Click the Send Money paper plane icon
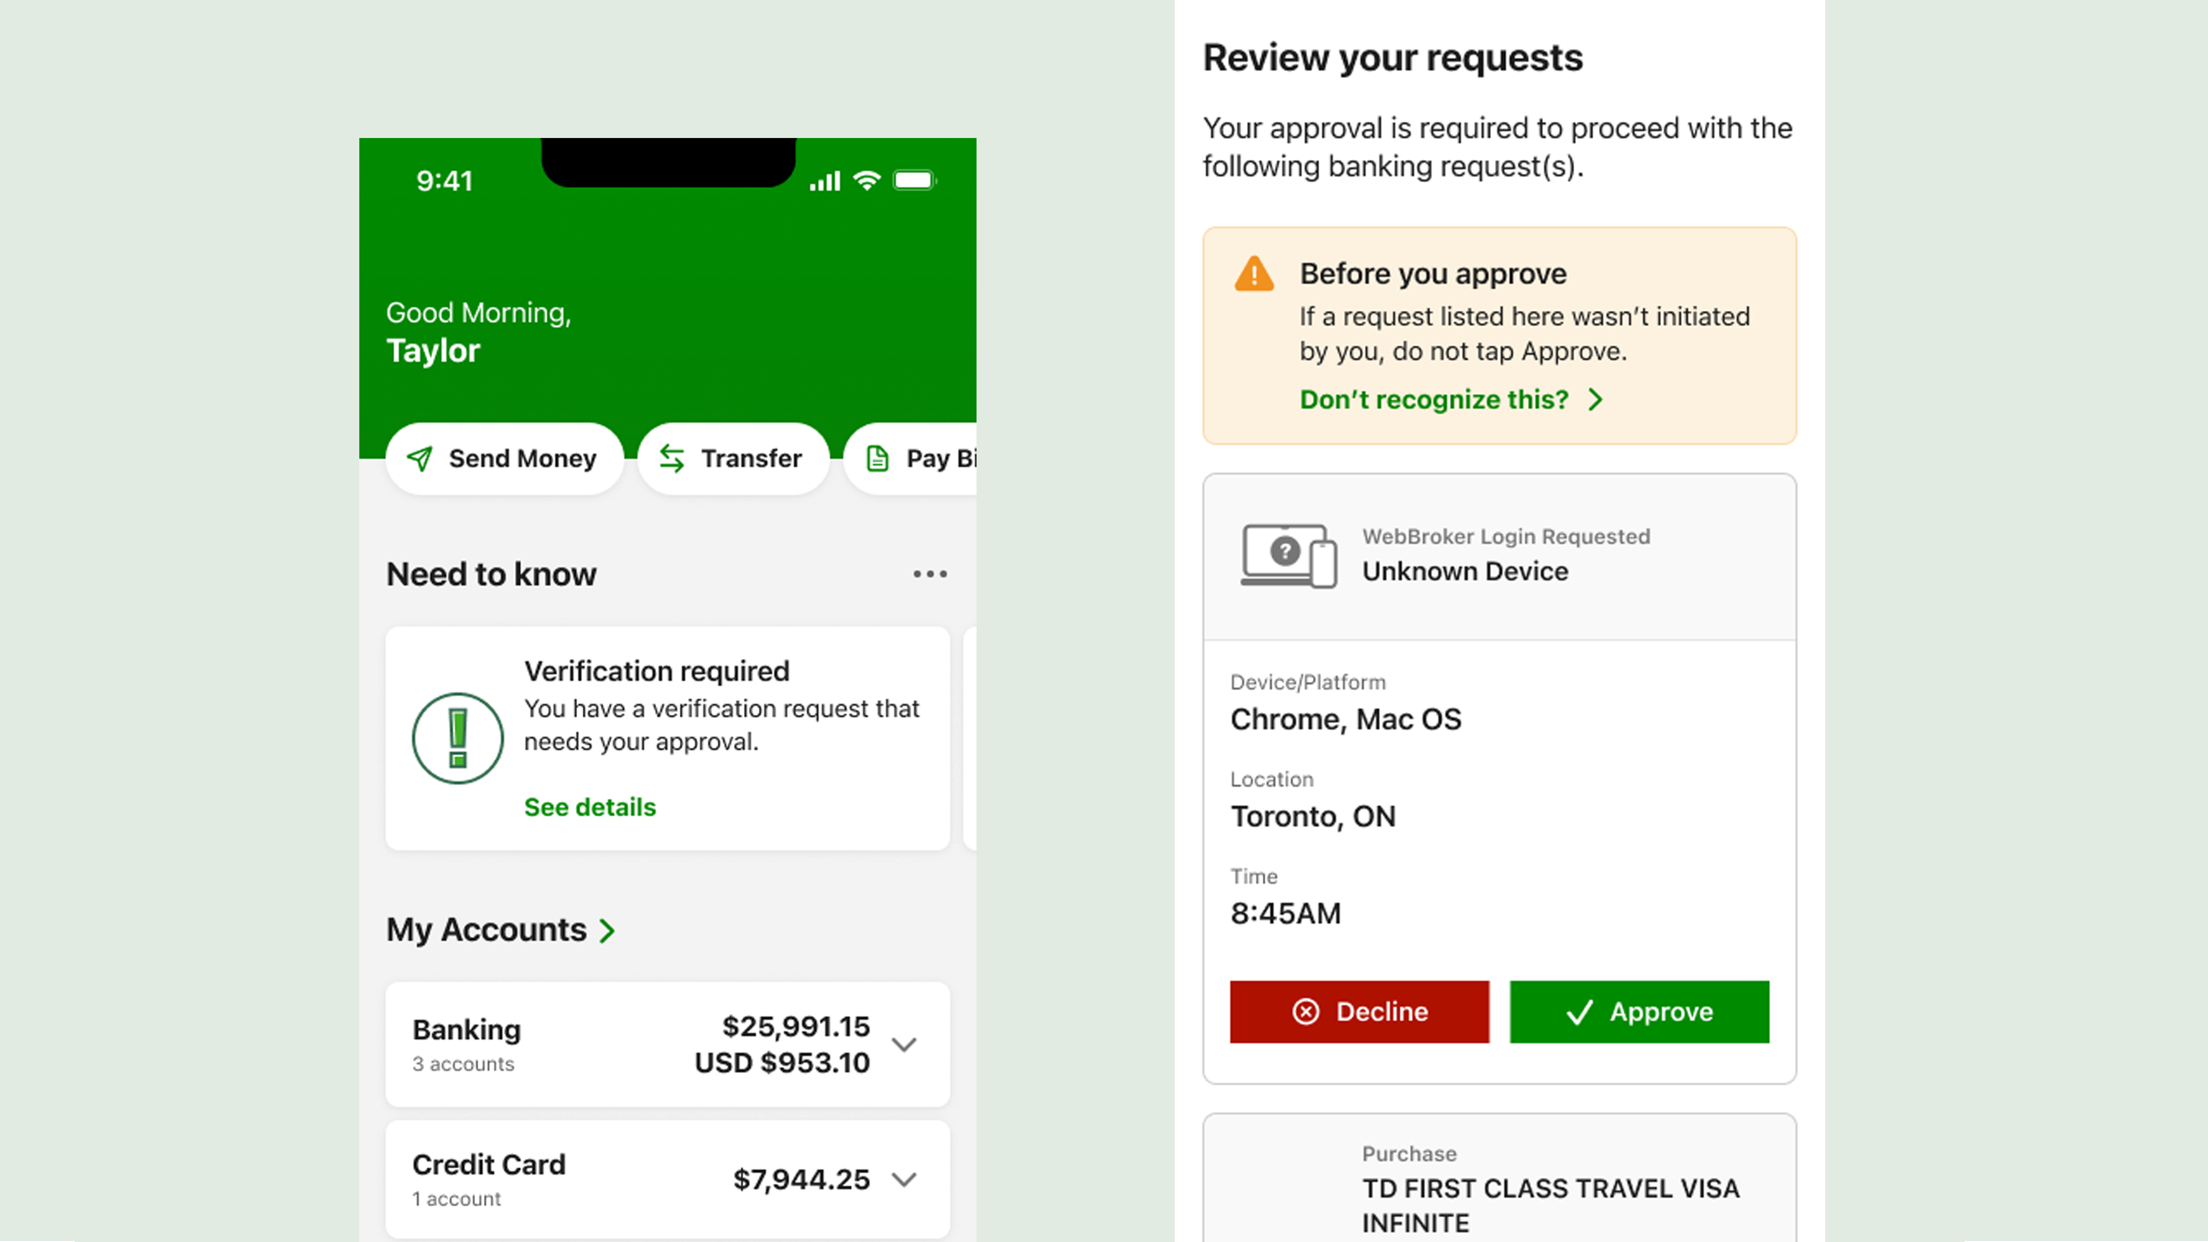Viewport: 2208px width, 1242px height. 420,460
